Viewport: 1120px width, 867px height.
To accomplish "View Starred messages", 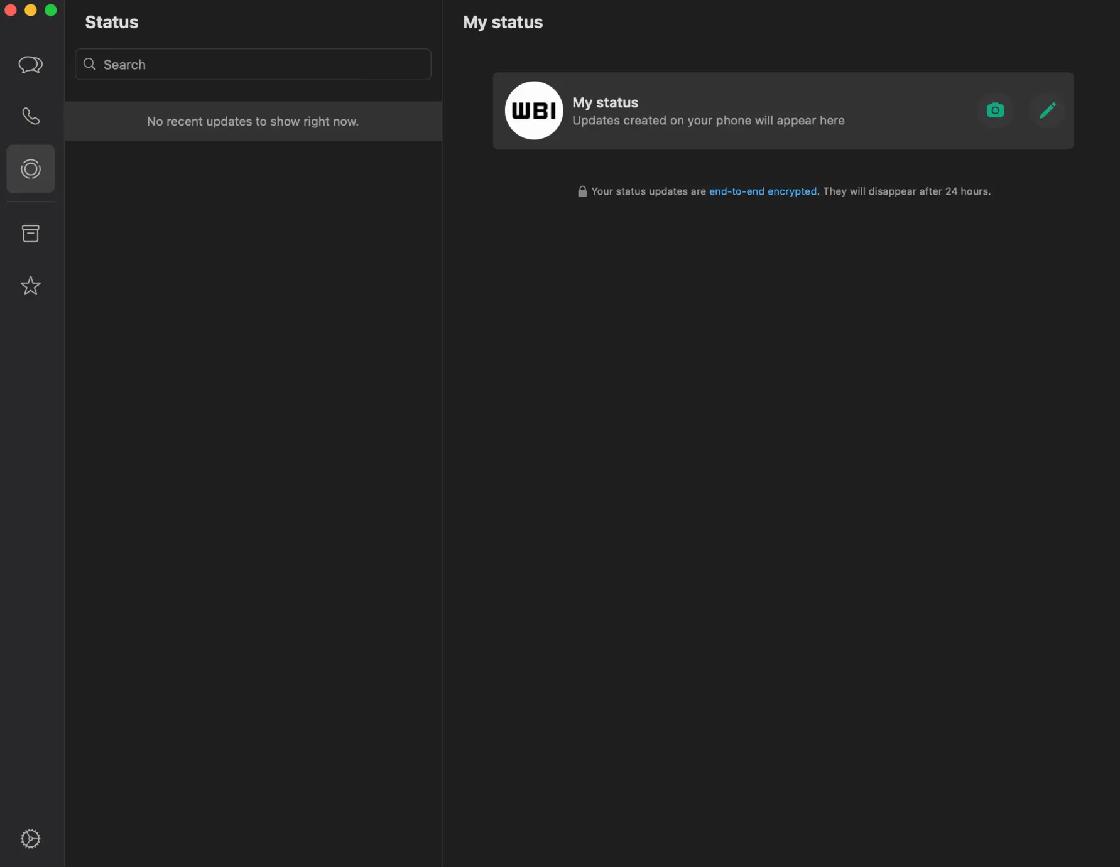I will click(30, 286).
